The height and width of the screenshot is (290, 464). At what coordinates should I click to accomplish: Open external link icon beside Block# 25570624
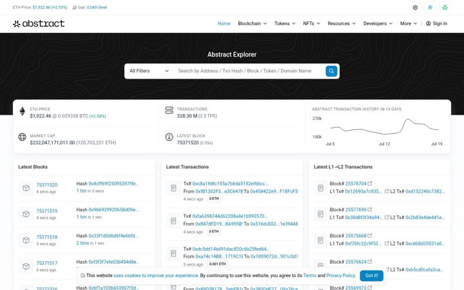click(370, 262)
